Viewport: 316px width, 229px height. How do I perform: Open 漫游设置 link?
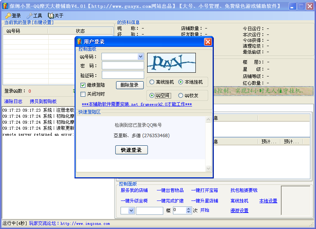click(x=239, y=211)
